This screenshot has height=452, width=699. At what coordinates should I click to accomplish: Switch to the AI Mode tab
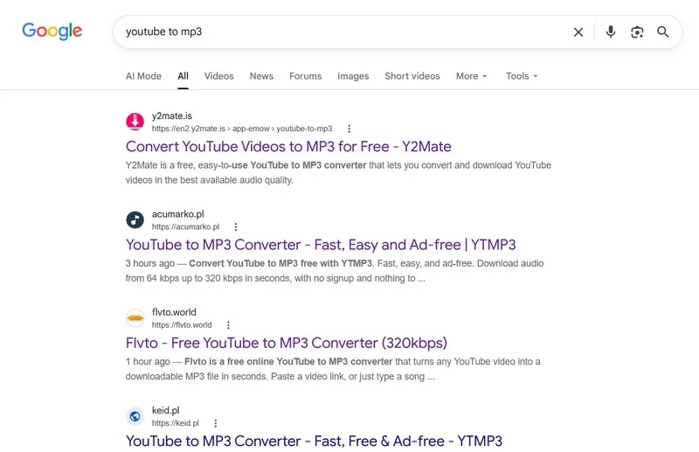(x=143, y=76)
